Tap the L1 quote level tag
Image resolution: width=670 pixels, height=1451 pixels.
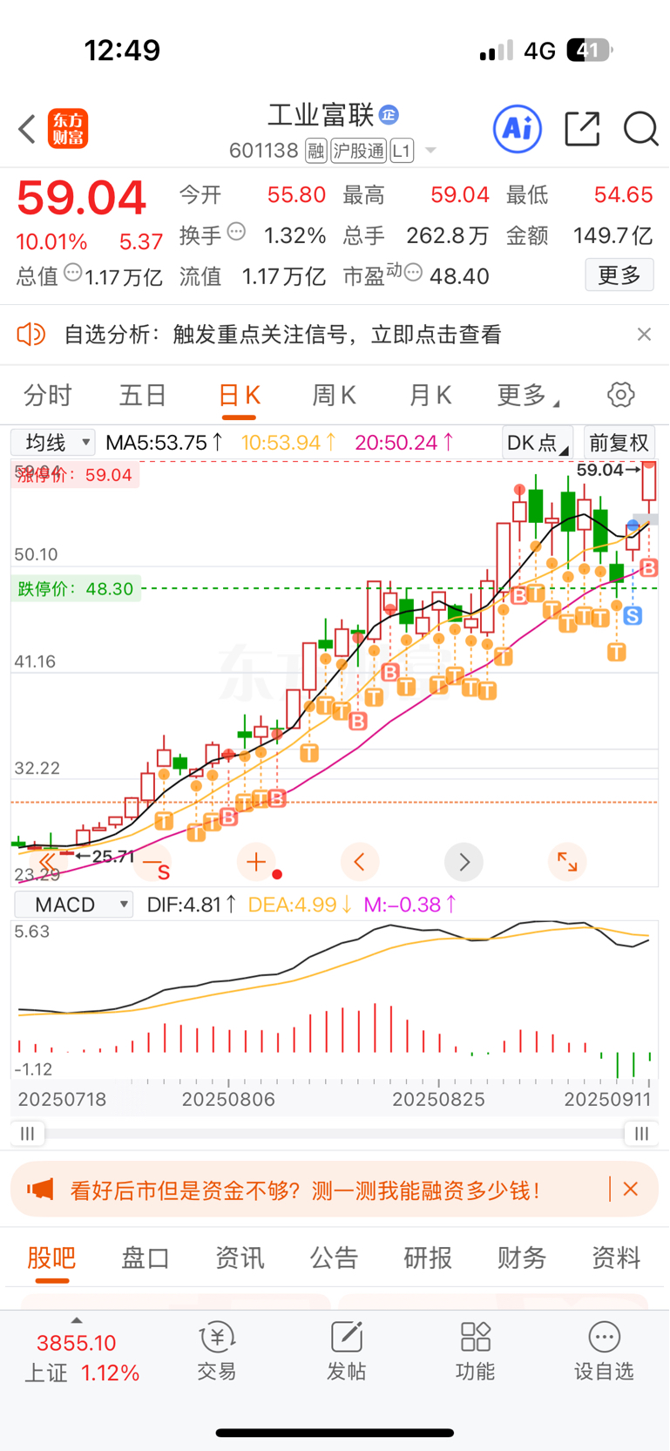click(x=402, y=151)
